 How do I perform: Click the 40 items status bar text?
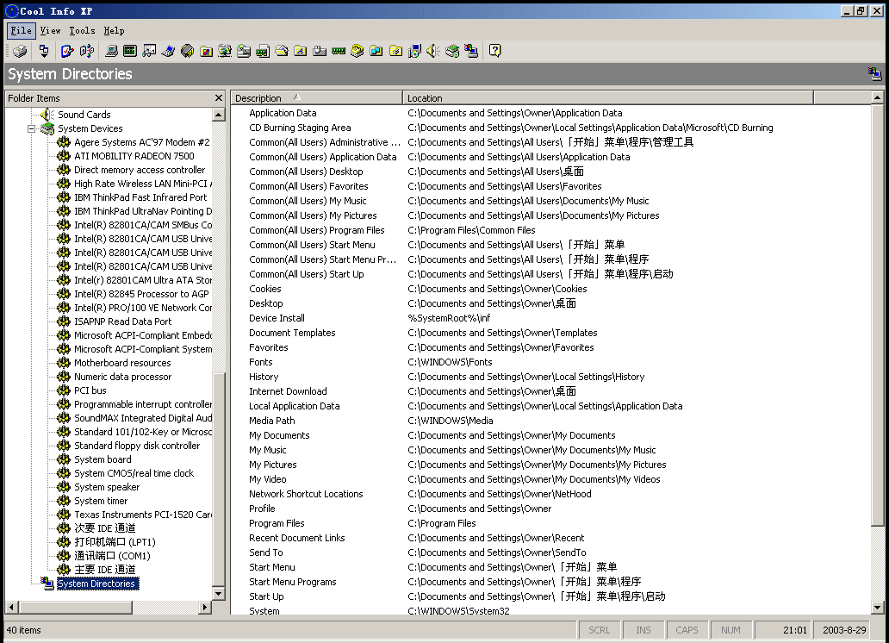pos(24,631)
